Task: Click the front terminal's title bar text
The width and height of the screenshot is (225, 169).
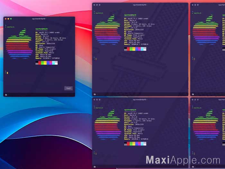Action: click(39, 19)
